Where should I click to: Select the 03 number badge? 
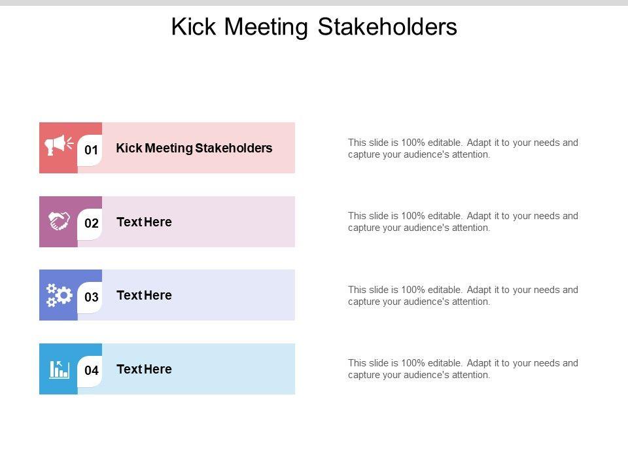tap(92, 298)
